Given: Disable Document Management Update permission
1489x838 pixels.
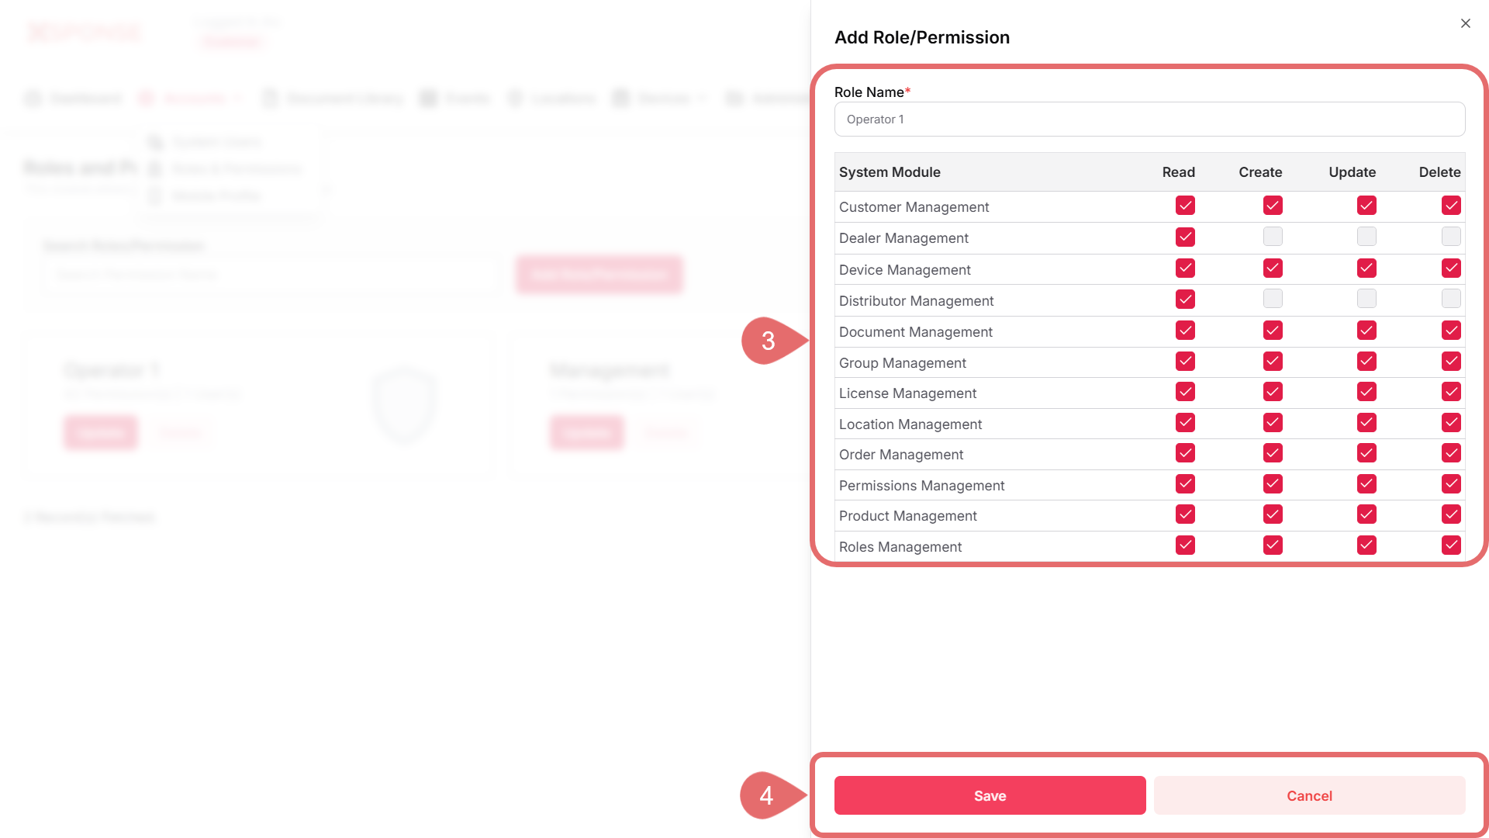Looking at the screenshot, I should pyautogui.click(x=1366, y=331).
